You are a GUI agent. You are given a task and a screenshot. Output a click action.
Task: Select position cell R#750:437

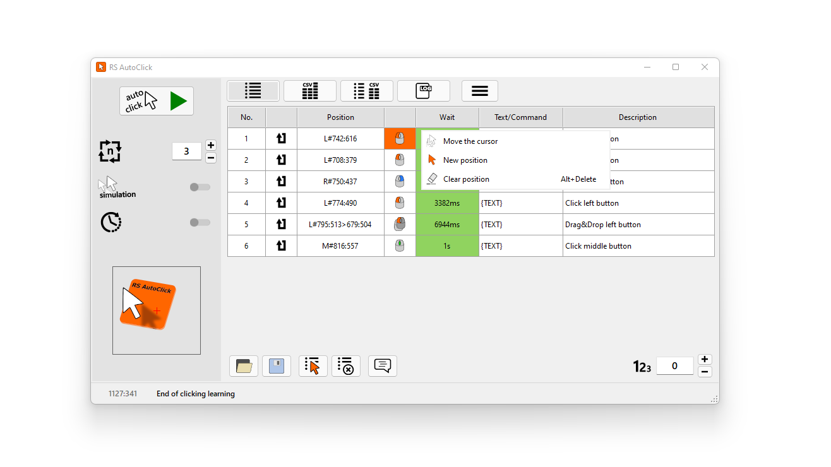340,182
